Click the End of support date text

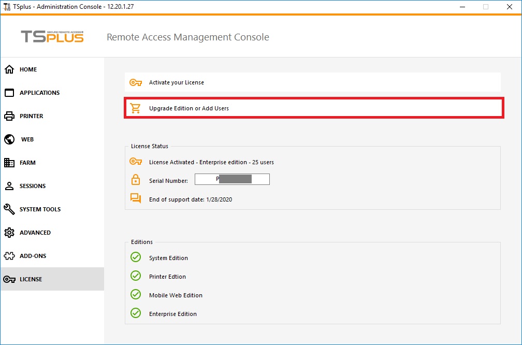[191, 199]
